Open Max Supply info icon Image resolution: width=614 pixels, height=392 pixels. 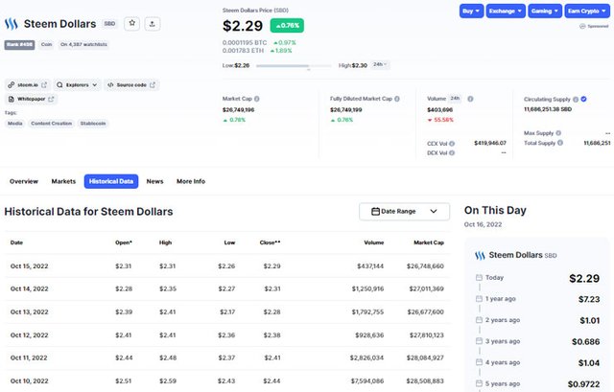(558, 133)
